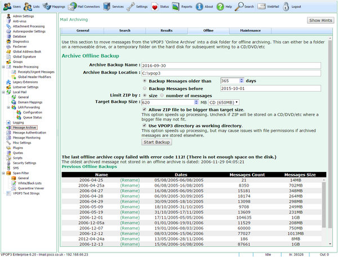Viewport: 338px width, 257px height.
Task: Click the Status heart icon
Action: tap(154, 7)
